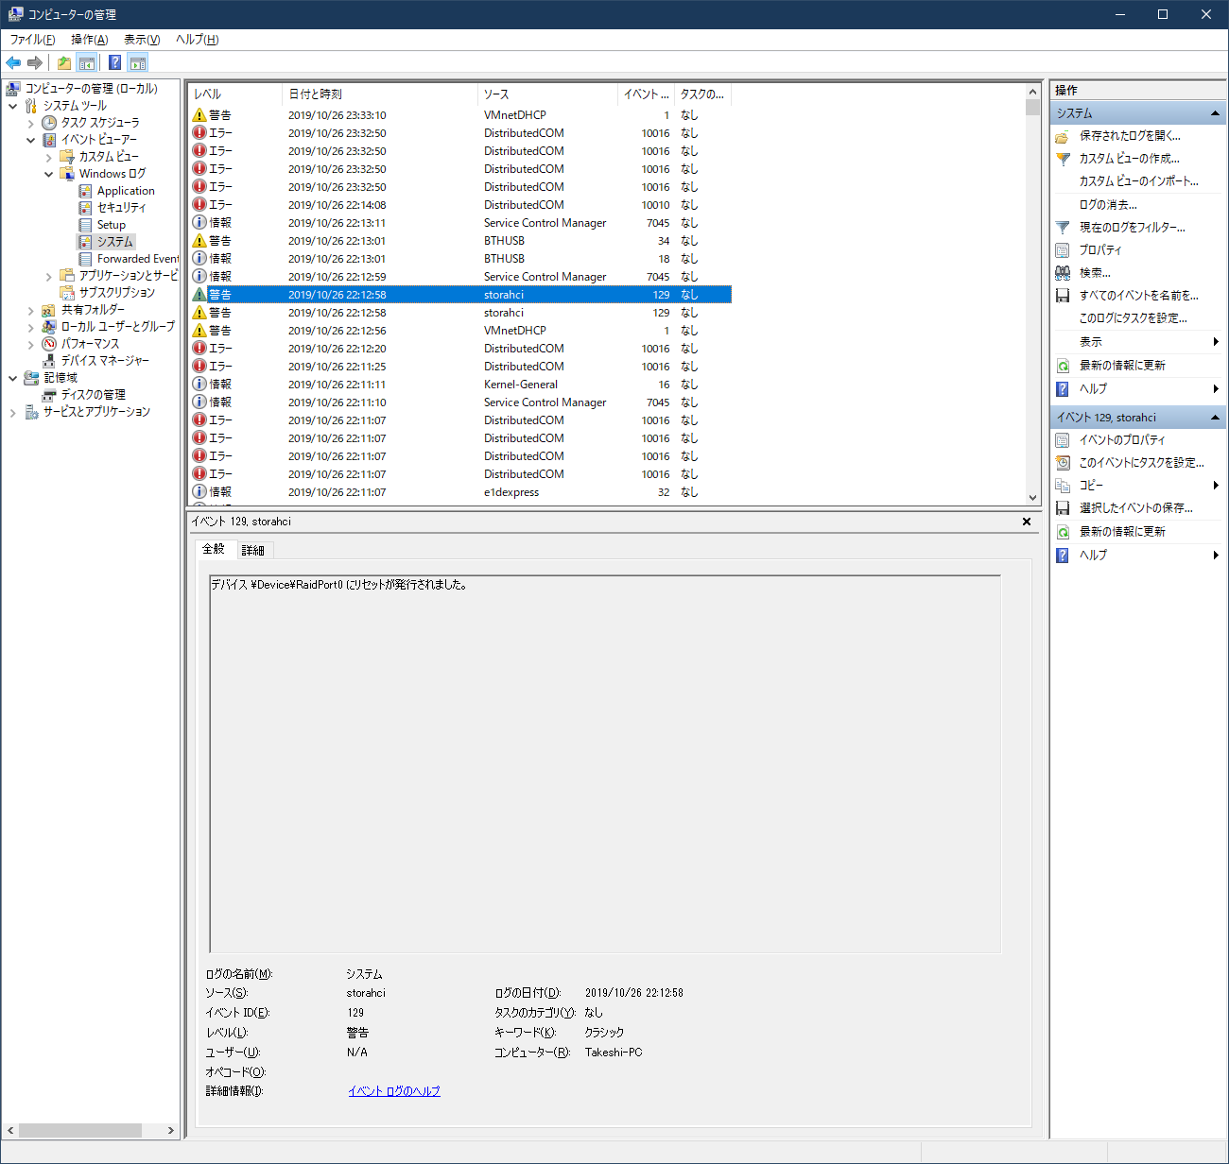Toggle the console tree toolbar icon
1229x1164 pixels.
point(87,63)
